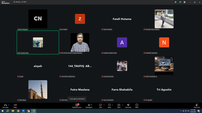The height and width of the screenshot is (113, 202).
Task: Click the Zoom Workplace logo
Action: click(6, 3)
